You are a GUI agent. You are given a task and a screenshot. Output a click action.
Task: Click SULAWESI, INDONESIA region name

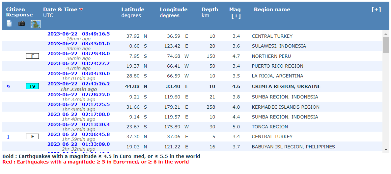pos(279,46)
